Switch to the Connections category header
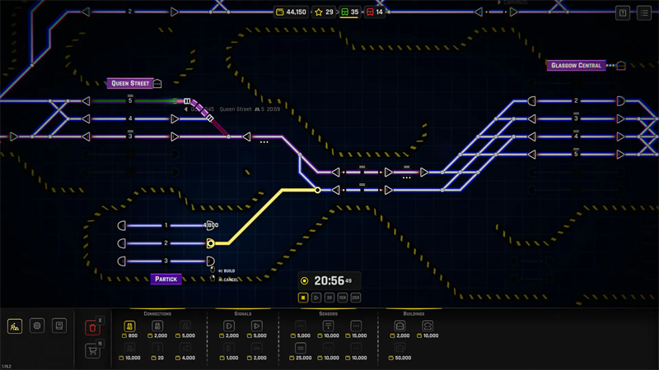Image resolution: width=659 pixels, height=370 pixels. coord(157,314)
